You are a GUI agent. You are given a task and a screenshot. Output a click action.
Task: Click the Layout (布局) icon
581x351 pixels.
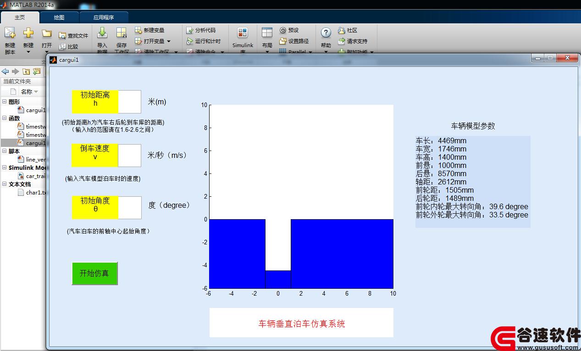coord(267,33)
